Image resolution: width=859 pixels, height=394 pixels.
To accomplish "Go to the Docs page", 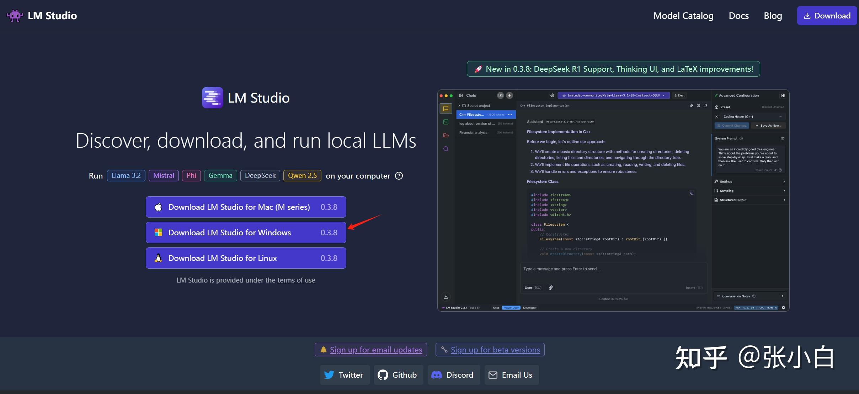I will pyautogui.click(x=738, y=16).
